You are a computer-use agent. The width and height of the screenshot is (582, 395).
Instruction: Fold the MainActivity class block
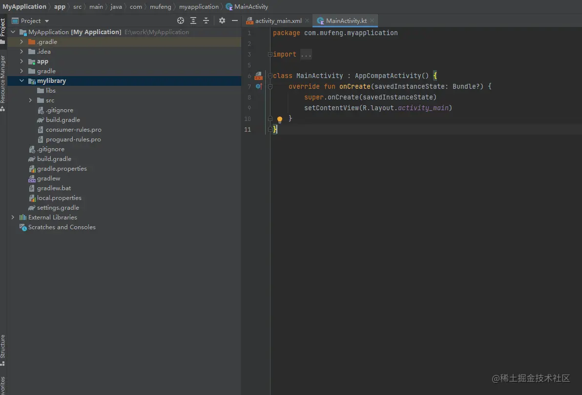coord(270,76)
